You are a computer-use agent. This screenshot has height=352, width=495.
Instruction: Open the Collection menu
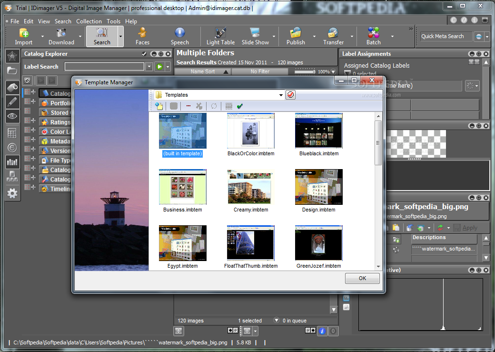click(x=89, y=21)
